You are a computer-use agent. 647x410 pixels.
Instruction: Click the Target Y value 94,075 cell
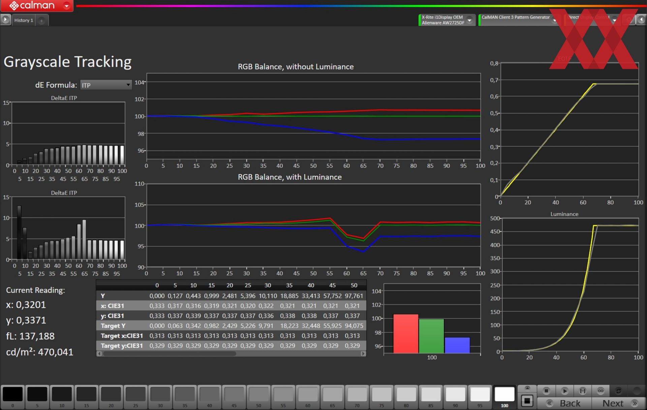point(354,326)
